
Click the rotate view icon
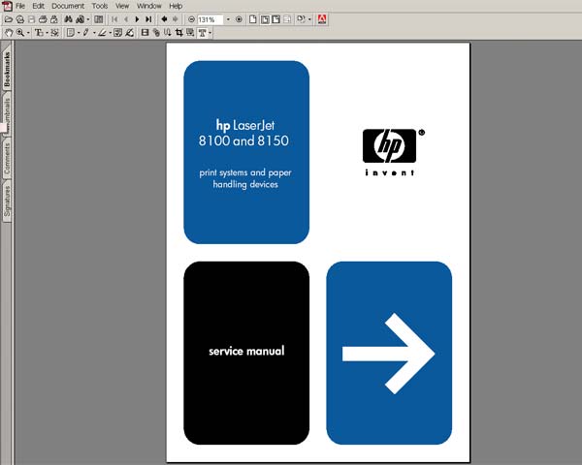pos(301,19)
